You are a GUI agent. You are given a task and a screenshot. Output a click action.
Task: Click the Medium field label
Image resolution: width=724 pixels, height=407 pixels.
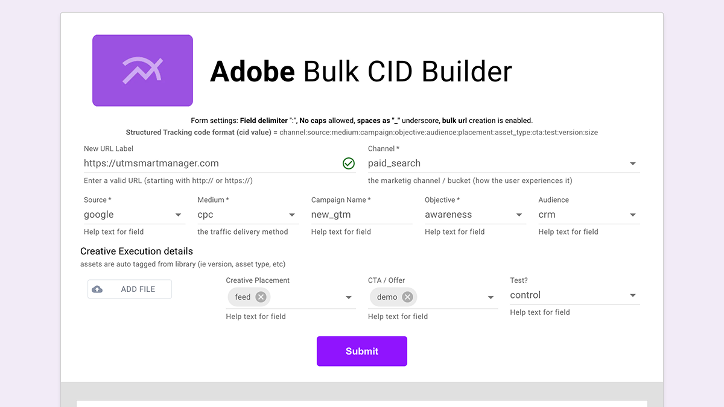pos(213,200)
